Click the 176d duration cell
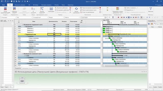This screenshot has height=91, width=163. 54,54
